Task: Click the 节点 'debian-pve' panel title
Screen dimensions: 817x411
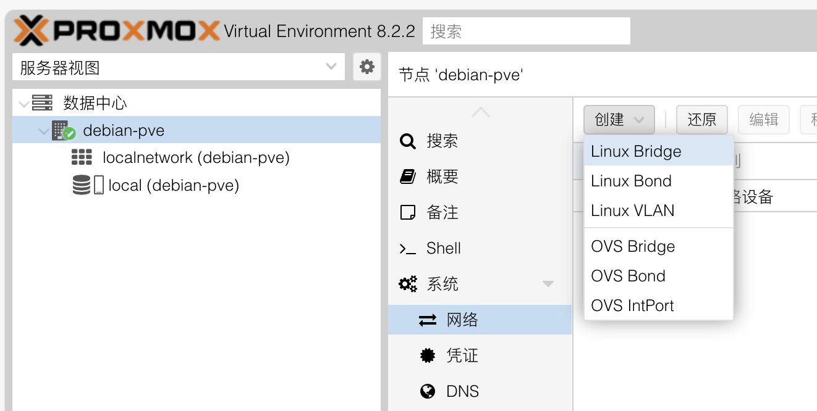Action: 461,75
